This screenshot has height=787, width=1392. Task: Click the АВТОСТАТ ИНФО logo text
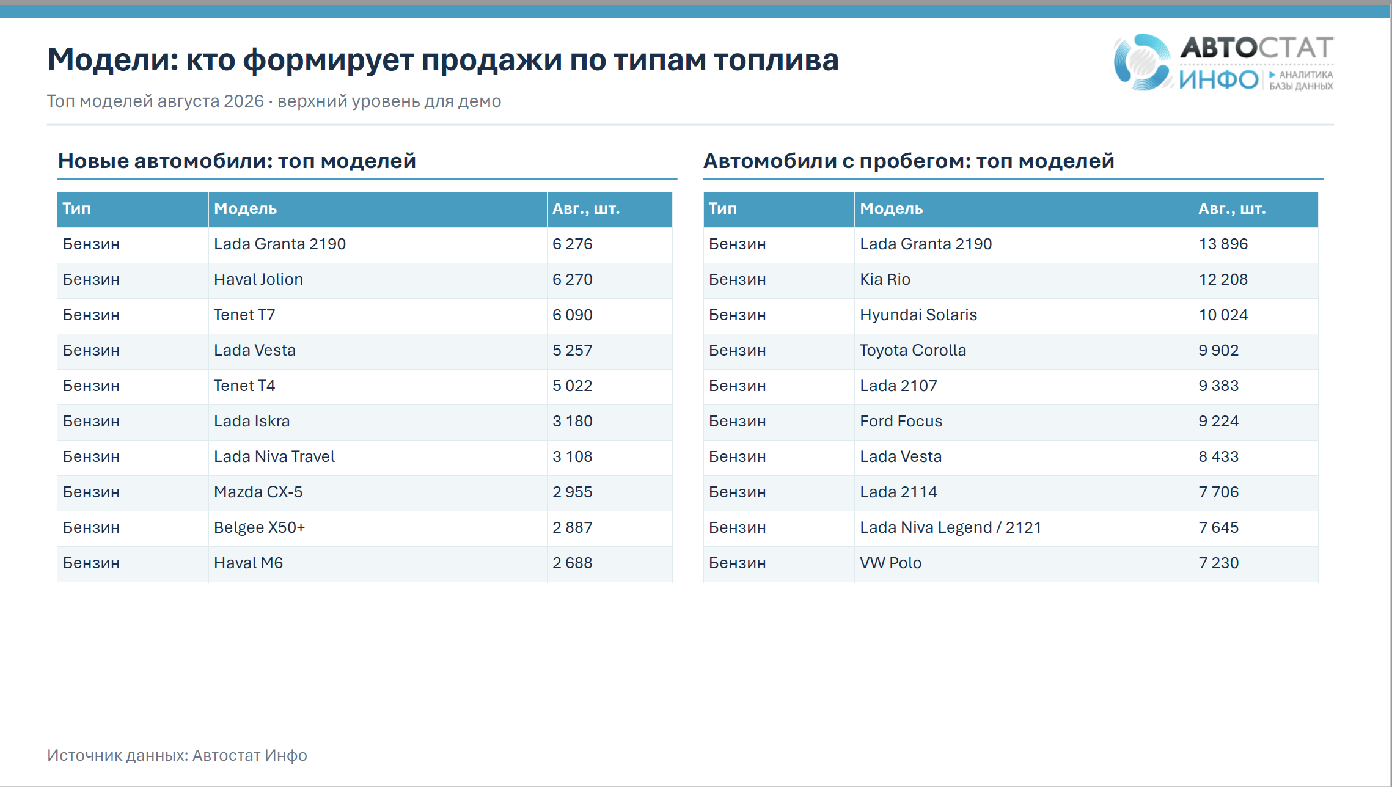click(1256, 63)
